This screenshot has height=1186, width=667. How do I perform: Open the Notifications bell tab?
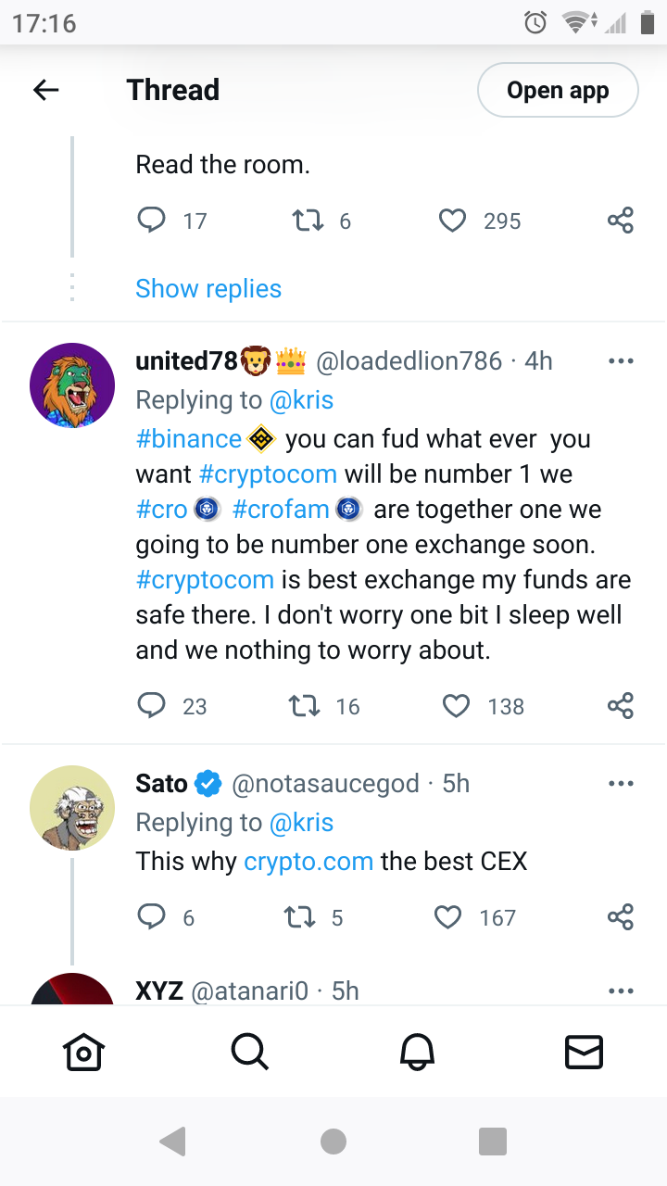[417, 1052]
